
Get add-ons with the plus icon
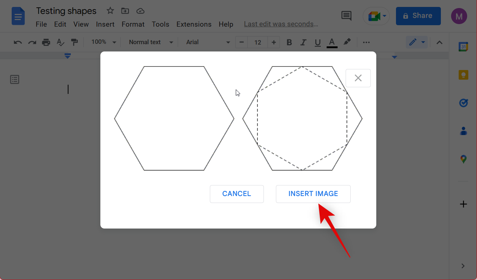pos(463,204)
